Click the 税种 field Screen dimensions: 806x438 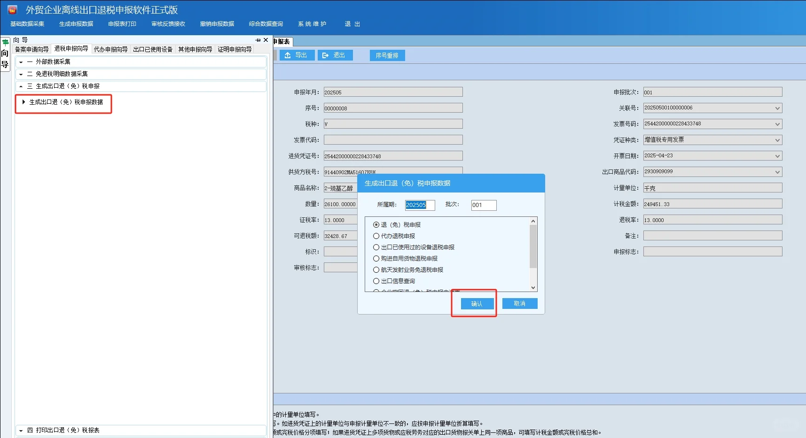[393, 124]
